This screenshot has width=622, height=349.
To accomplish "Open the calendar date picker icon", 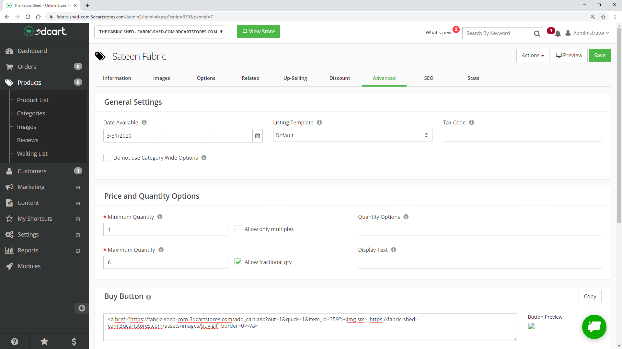I will 257,136.
